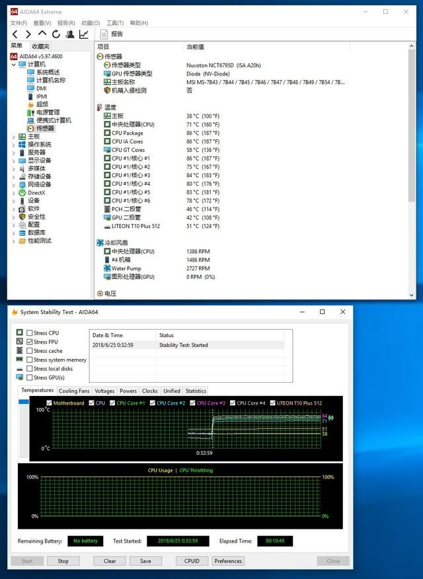This screenshot has width=423, height=579.
Task: Enable Stress local disks checkbox
Action: pos(30,369)
